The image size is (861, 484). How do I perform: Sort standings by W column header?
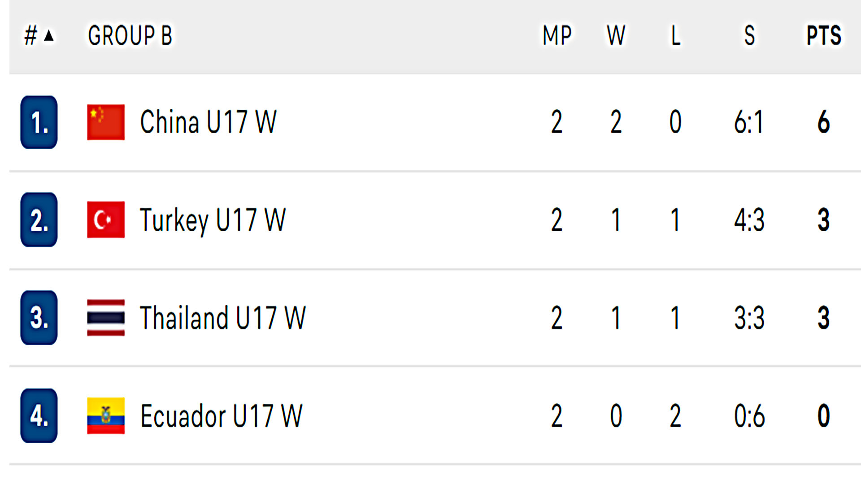616,35
